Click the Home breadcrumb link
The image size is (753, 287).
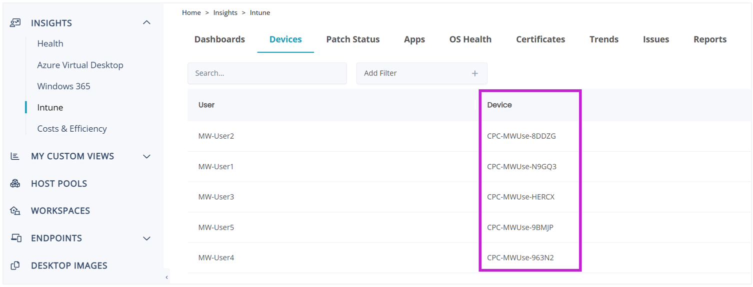191,13
